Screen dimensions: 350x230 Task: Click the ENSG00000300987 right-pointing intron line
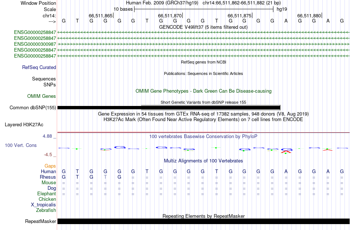point(203,44)
